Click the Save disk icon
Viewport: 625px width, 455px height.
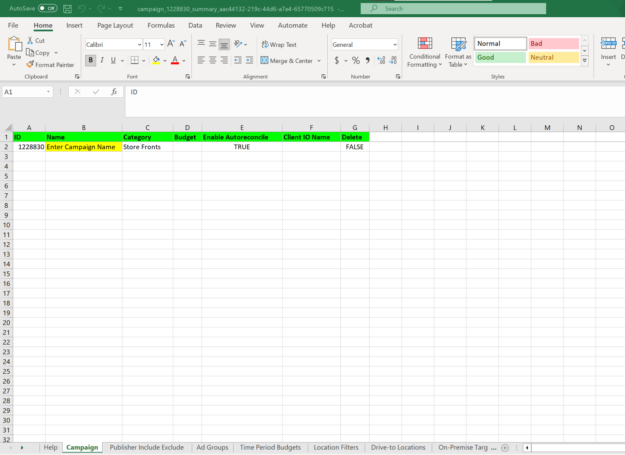click(x=67, y=8)
